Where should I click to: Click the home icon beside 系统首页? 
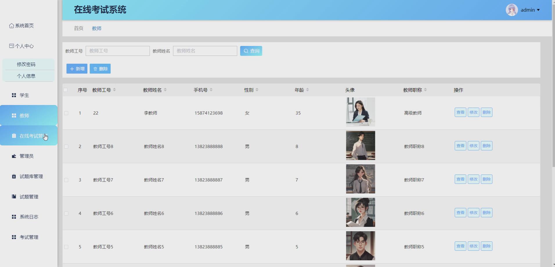[12, 26]
